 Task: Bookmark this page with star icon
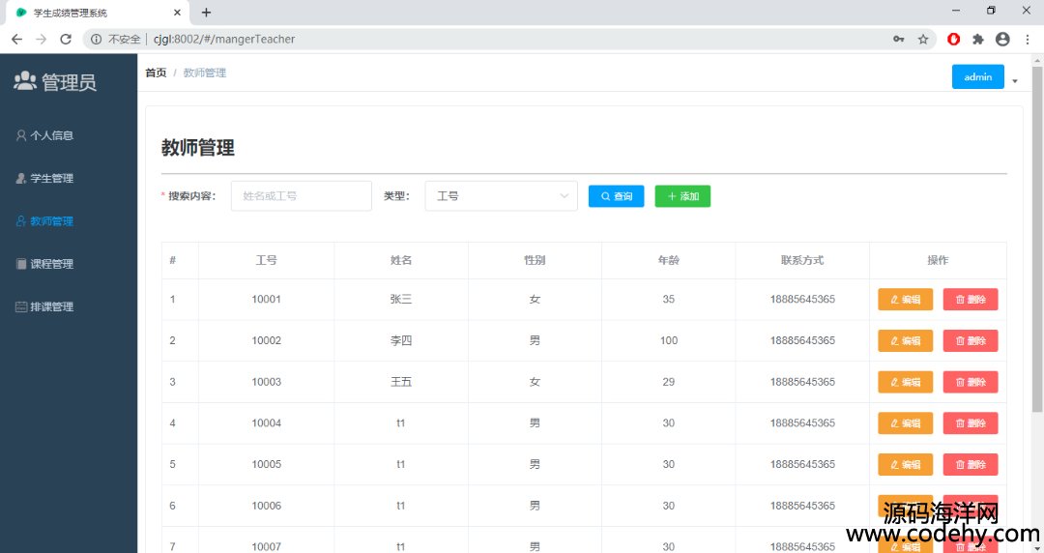(923, 40)
